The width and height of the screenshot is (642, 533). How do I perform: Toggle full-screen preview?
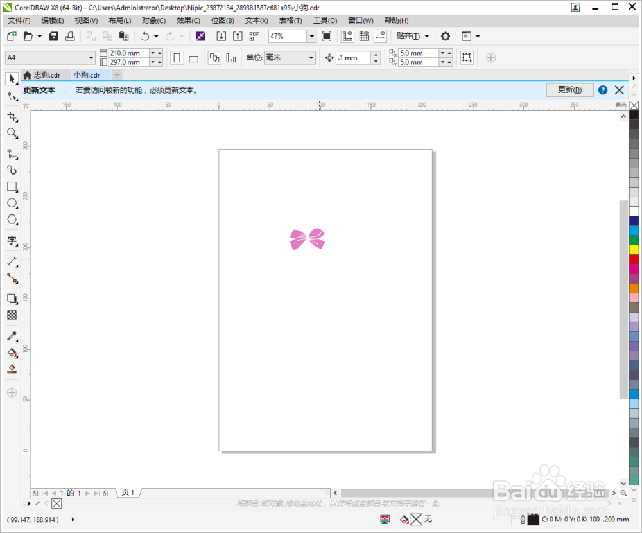[x=326, y=37]
